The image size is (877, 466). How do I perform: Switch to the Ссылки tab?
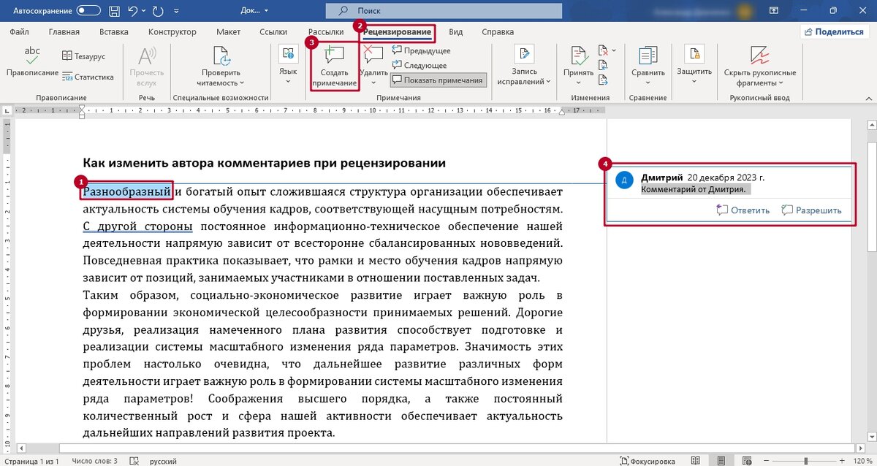(x=273, y=32)
